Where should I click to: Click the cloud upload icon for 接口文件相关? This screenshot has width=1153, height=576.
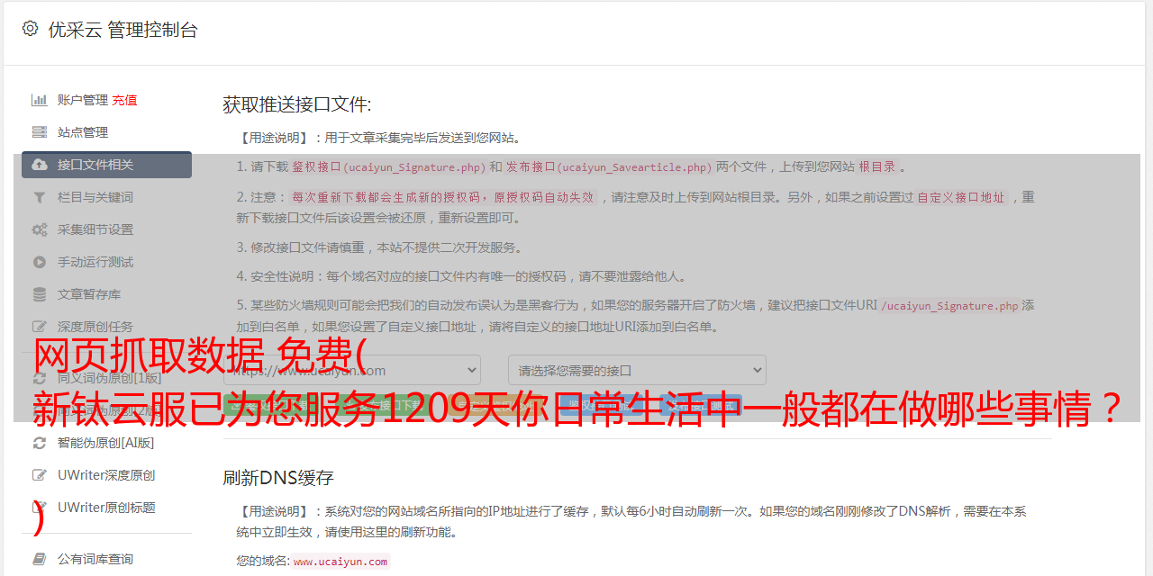click(40, 165)
